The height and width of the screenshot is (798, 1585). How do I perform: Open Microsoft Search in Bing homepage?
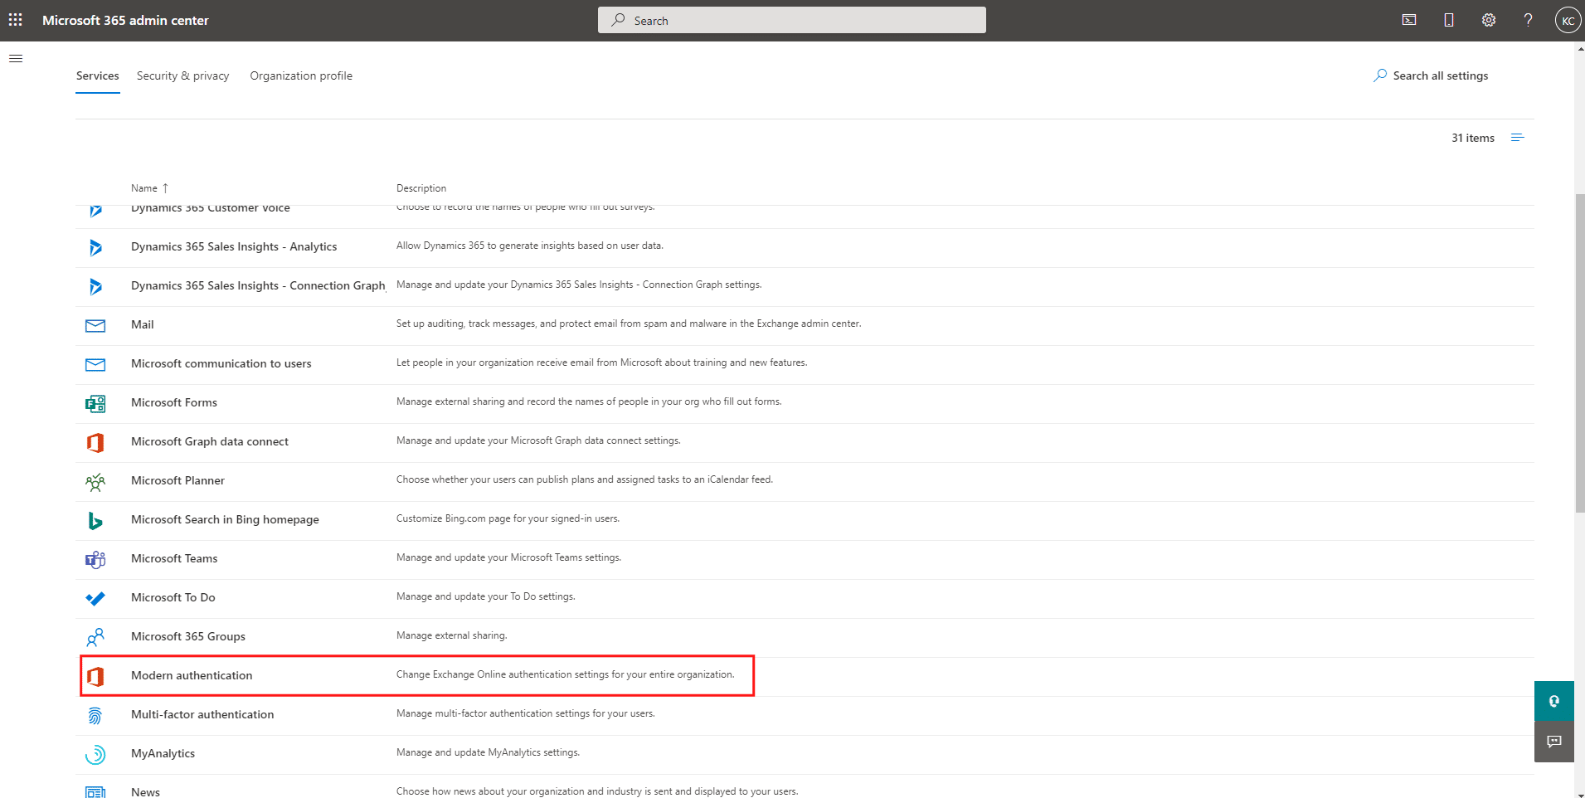click(225, 519)
